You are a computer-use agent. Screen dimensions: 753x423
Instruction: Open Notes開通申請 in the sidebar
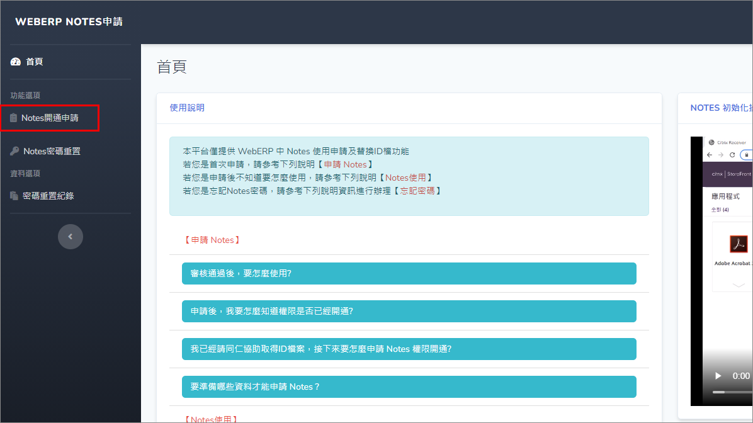click(x=50, y=118)
